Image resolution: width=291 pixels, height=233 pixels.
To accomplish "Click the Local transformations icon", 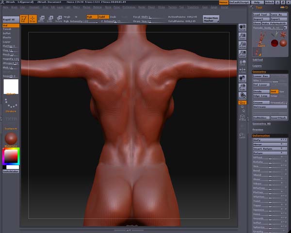I will pos(242,63).
